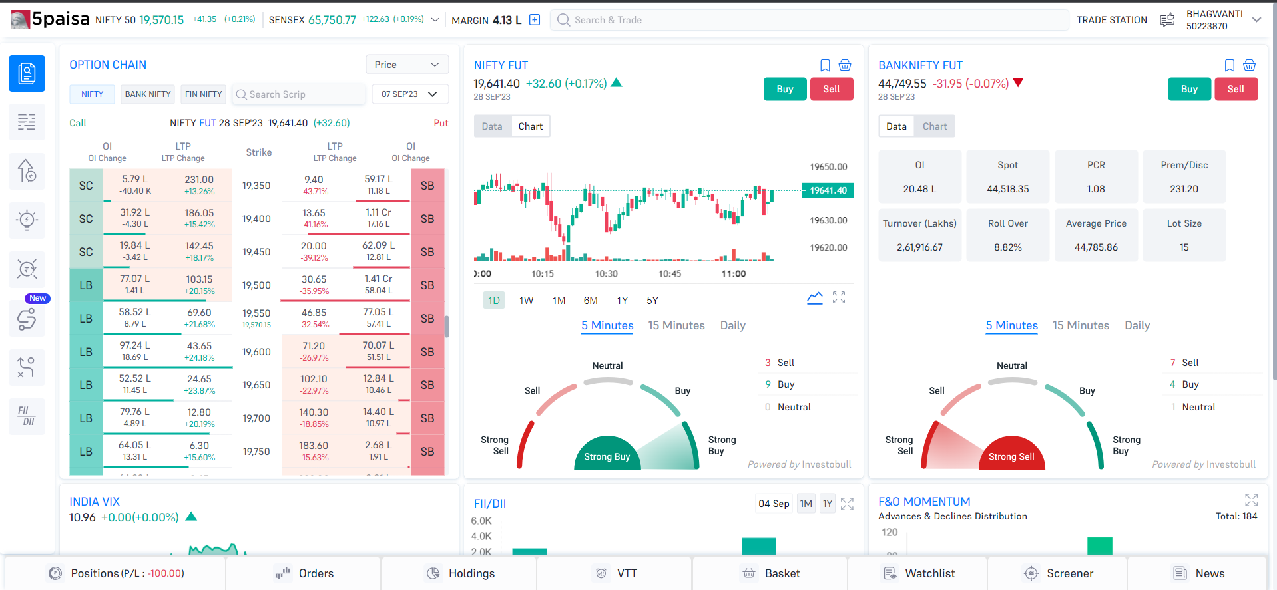The image size is (1277, 590).
Task: Buy BANKNIFTY FUT
Action: (x=1190, y=89)
